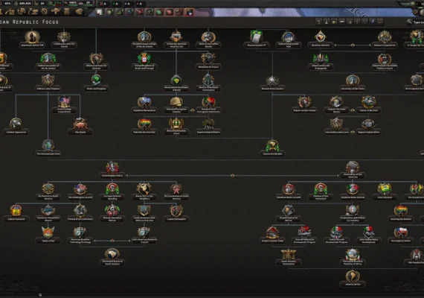
Task: Choose the Depose Getúlio Vargas focus
Action: point(304,105)
